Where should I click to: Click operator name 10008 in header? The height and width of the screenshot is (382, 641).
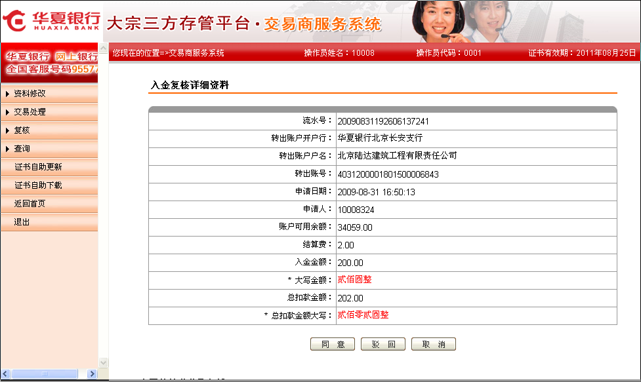tap(363, 53)
